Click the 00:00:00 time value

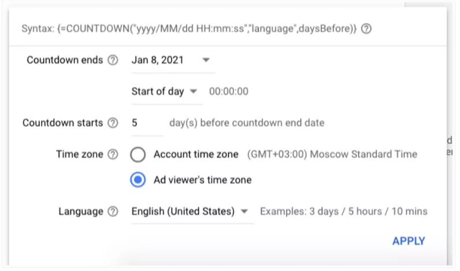coord(229,91)
